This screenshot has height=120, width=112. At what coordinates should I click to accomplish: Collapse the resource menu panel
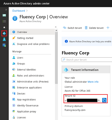point(56,27)
